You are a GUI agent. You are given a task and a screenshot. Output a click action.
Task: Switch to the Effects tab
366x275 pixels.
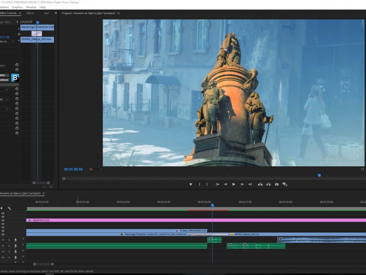[30, 13]
